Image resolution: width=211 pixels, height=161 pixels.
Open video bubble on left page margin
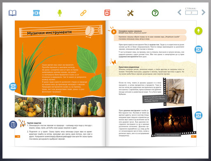13,86
